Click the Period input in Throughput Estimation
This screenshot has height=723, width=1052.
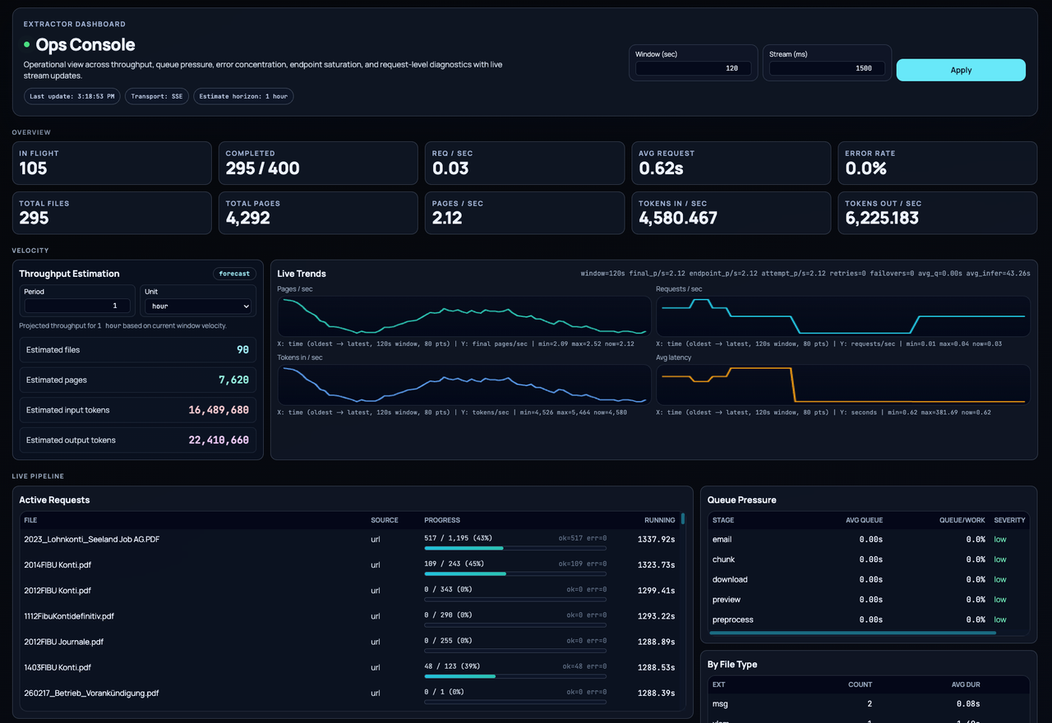[x=77, y=305]
